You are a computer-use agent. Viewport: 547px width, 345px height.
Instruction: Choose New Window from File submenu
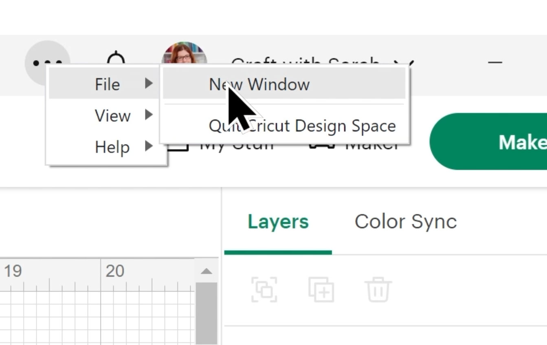284,84
